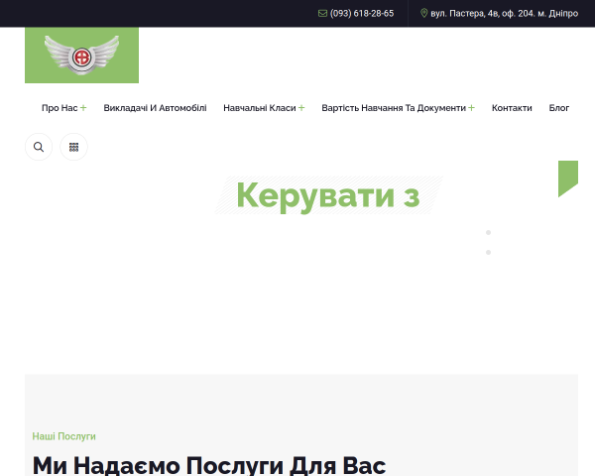Expand plus after Вартість Навчання Та Документи
595x476 pixels.
tap(472, 108)
